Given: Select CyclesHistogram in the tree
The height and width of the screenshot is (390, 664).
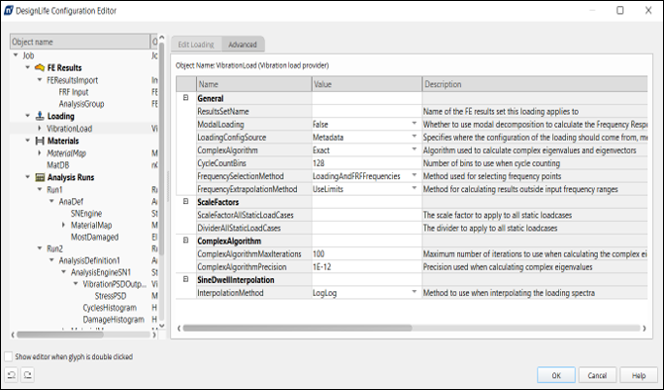Looking at the screenshot, I should [x=110, y=308].
